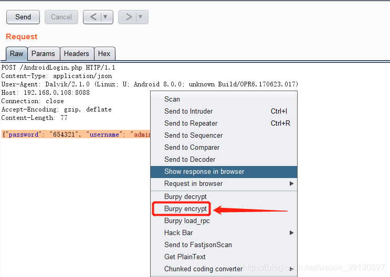The image size is (390, 277).
Task: Select Send to Comparer
Action: 224,147
